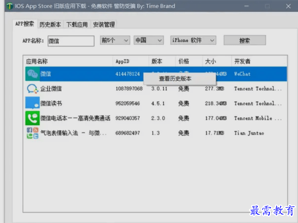Switch to the APP搜索 tab
Viewport: 298px width, 223px height.
25,24
